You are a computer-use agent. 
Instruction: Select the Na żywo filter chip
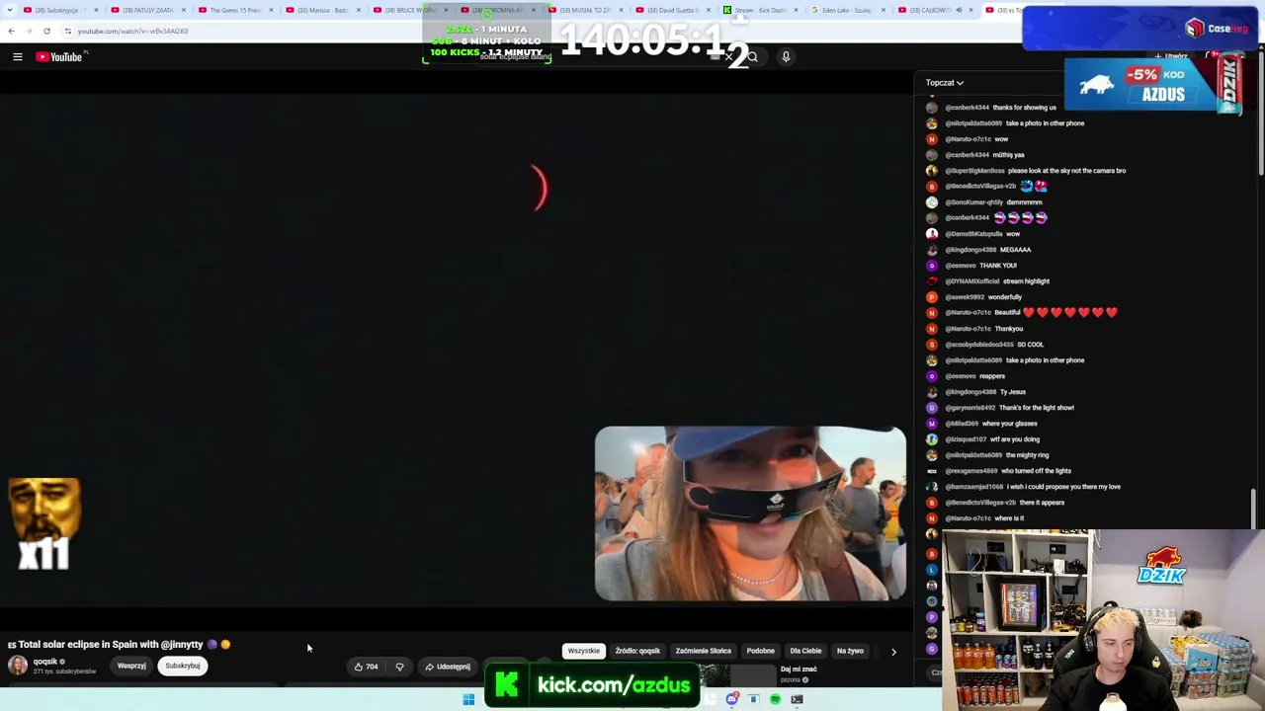(850, 651)
